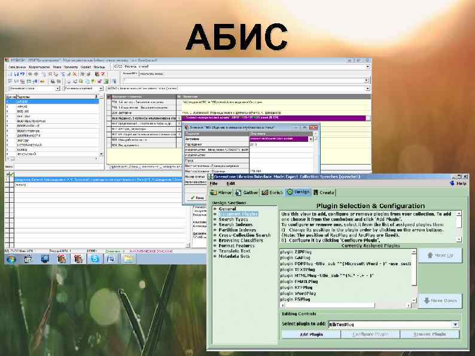The height and width of the screenshot is (356, 475).
Task: Click the Gather tab's document icon
Action: point(239,193)
